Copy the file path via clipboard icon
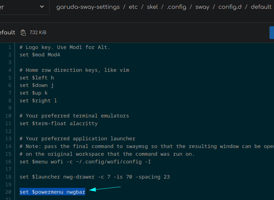274x200 pixels. (23, 33)
